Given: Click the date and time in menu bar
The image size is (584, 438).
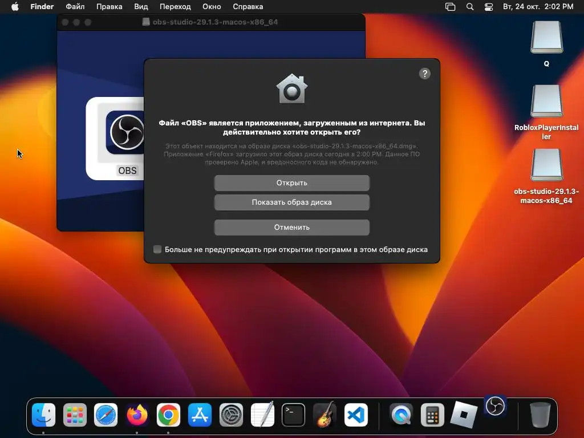Looking at the screenshot, I should 538,7.
